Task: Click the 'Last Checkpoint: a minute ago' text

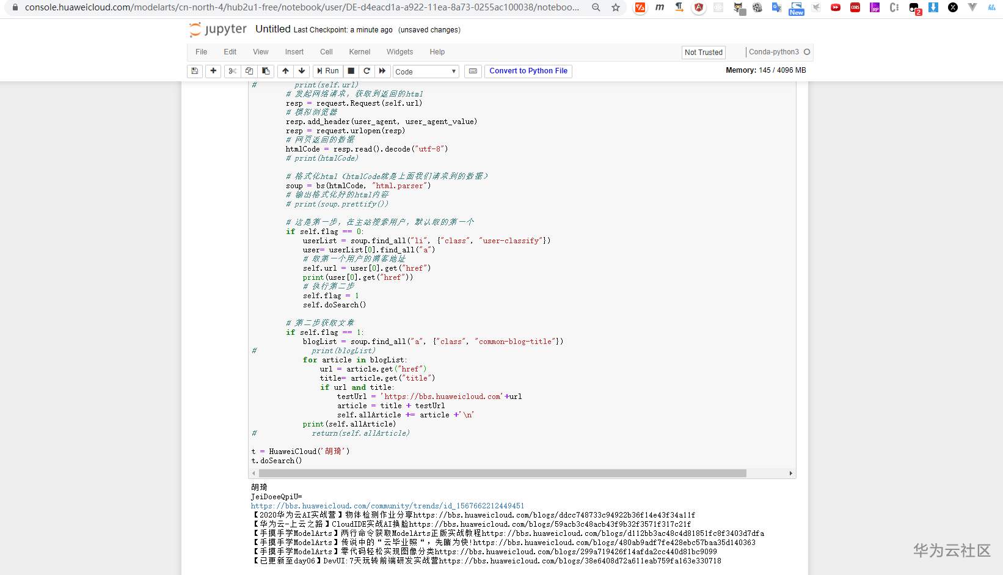Action: [343, 30]
